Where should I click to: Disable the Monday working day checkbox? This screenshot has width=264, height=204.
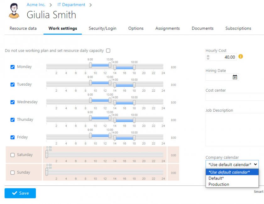pyautogui.click(x=13, y=67)
